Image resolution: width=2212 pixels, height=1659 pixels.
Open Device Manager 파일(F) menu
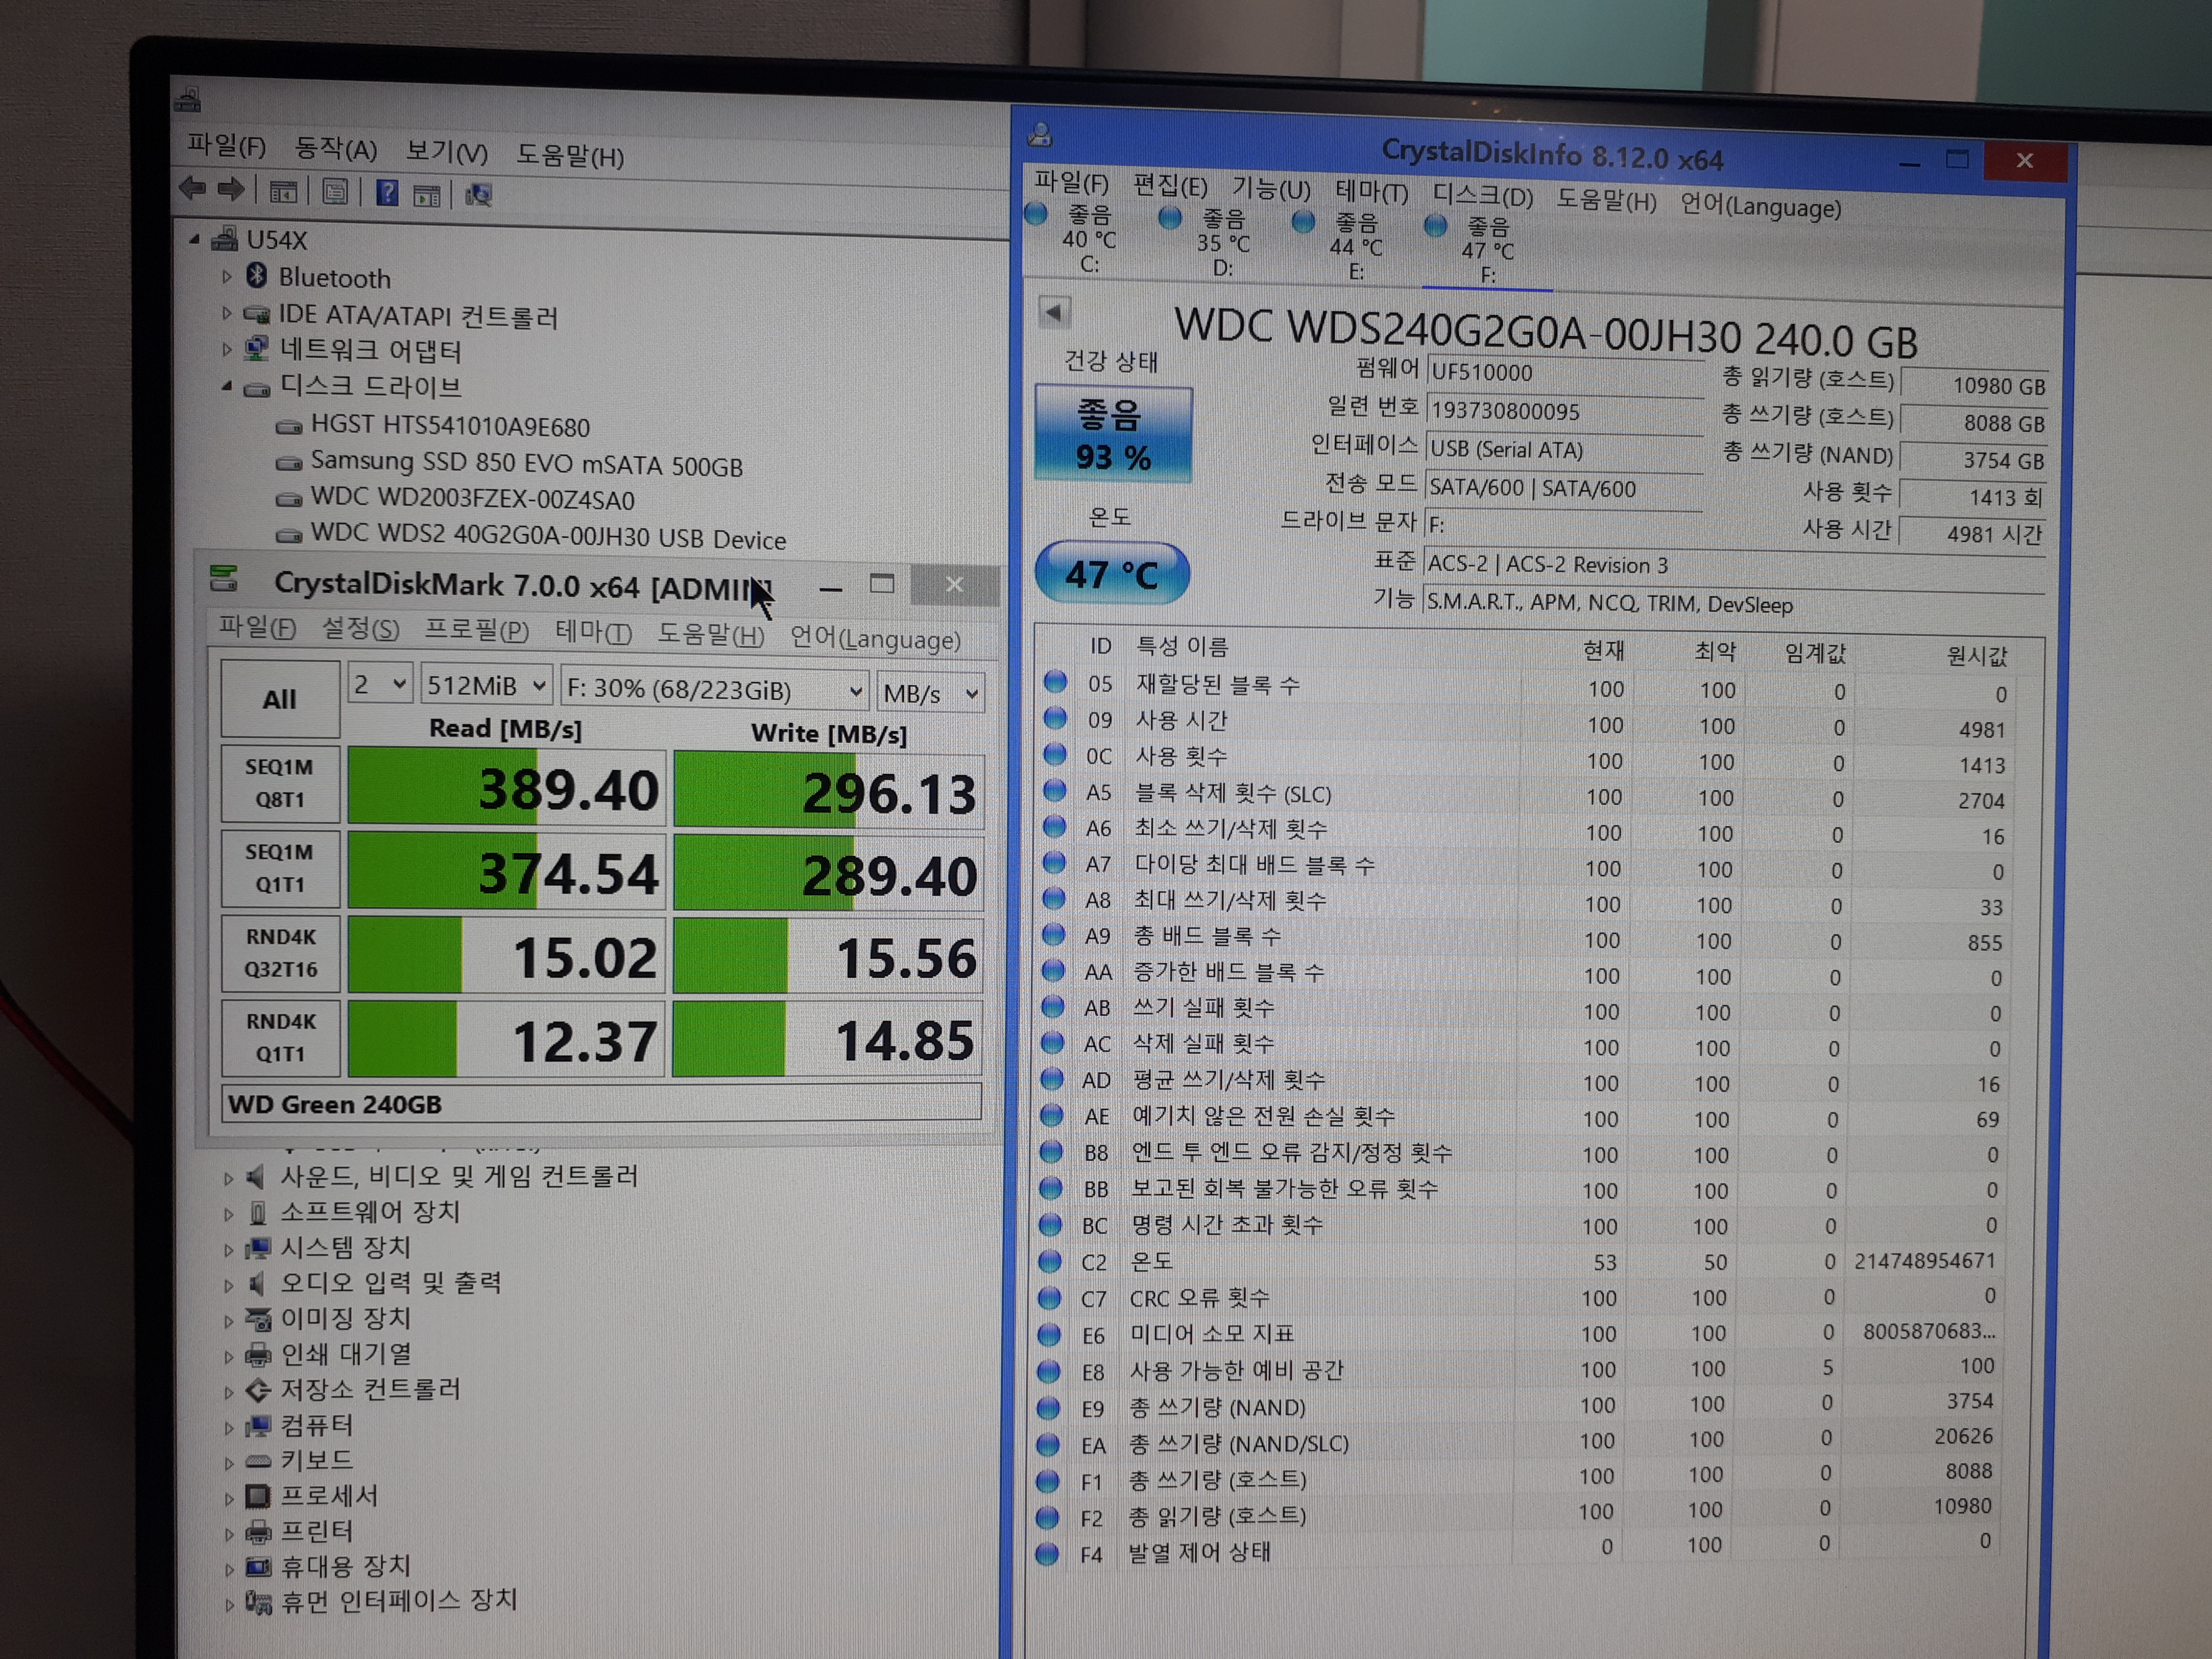pyautogui.click(x=226, y=146)
